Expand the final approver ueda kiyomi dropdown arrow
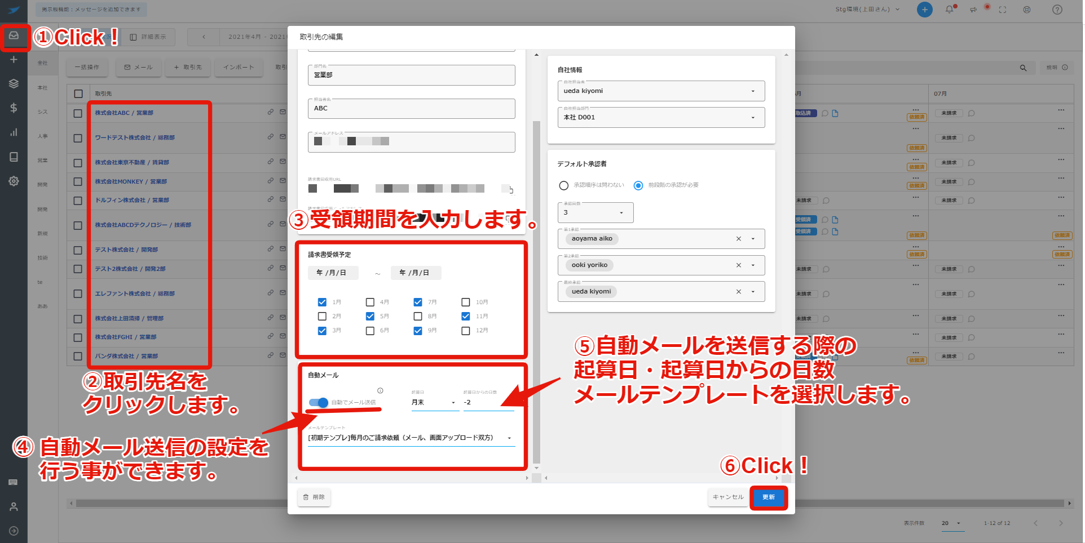Screen dimensions: 1085x543 753,292
